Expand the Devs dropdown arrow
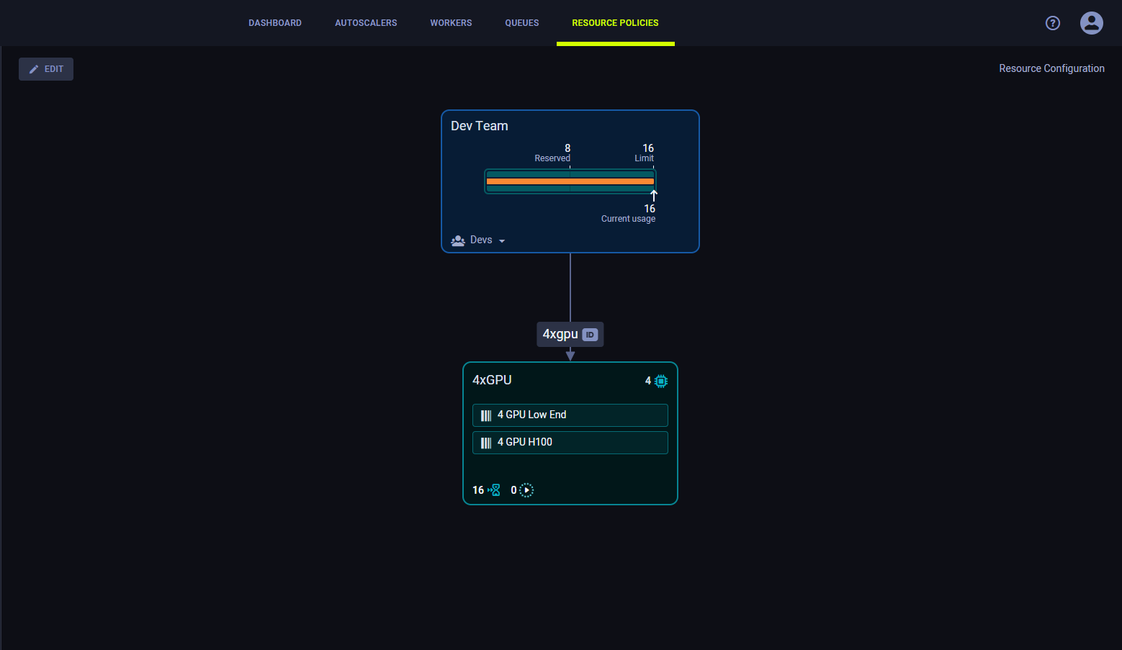This screenshot has height=650, width=1122. [x=502, y=240]
